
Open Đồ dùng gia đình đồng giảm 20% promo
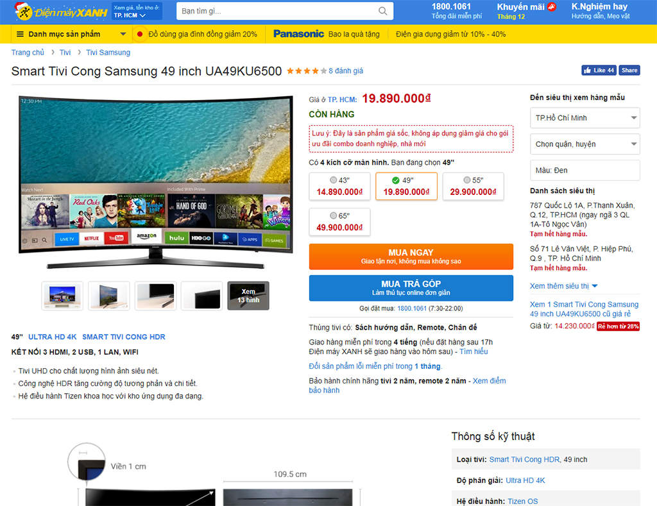pyautogui.click(x=203, y=34)
